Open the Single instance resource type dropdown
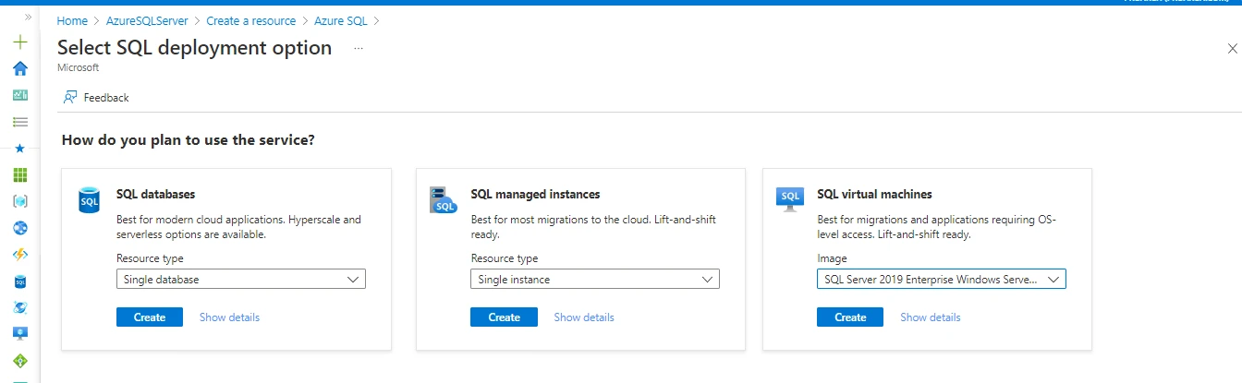Screen dimensions: 1242x383 (595, 279)
